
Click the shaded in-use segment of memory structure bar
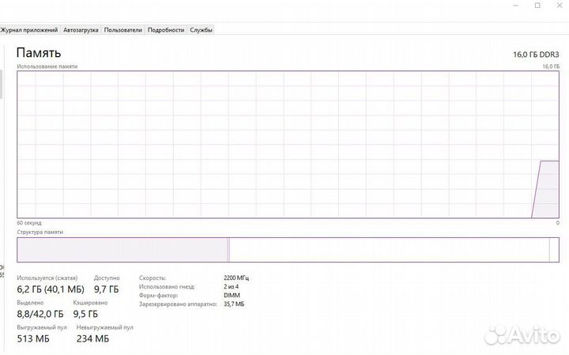[x=122, y=250]
